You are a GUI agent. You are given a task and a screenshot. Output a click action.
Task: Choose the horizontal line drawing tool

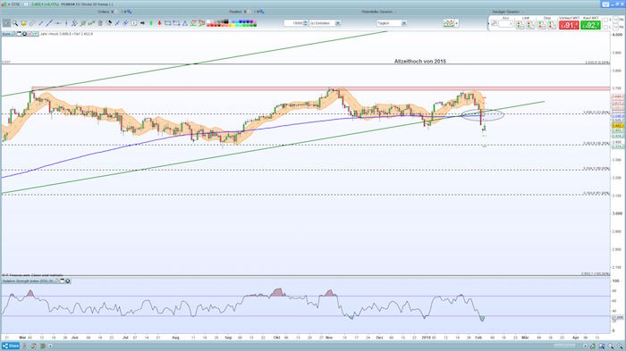tap(58, 23)
